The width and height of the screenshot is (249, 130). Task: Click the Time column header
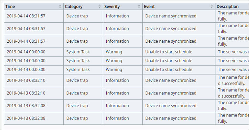click(x=34, y=7)
